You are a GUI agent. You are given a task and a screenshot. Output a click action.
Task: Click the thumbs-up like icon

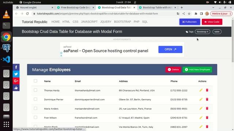[x=16, y=88]
